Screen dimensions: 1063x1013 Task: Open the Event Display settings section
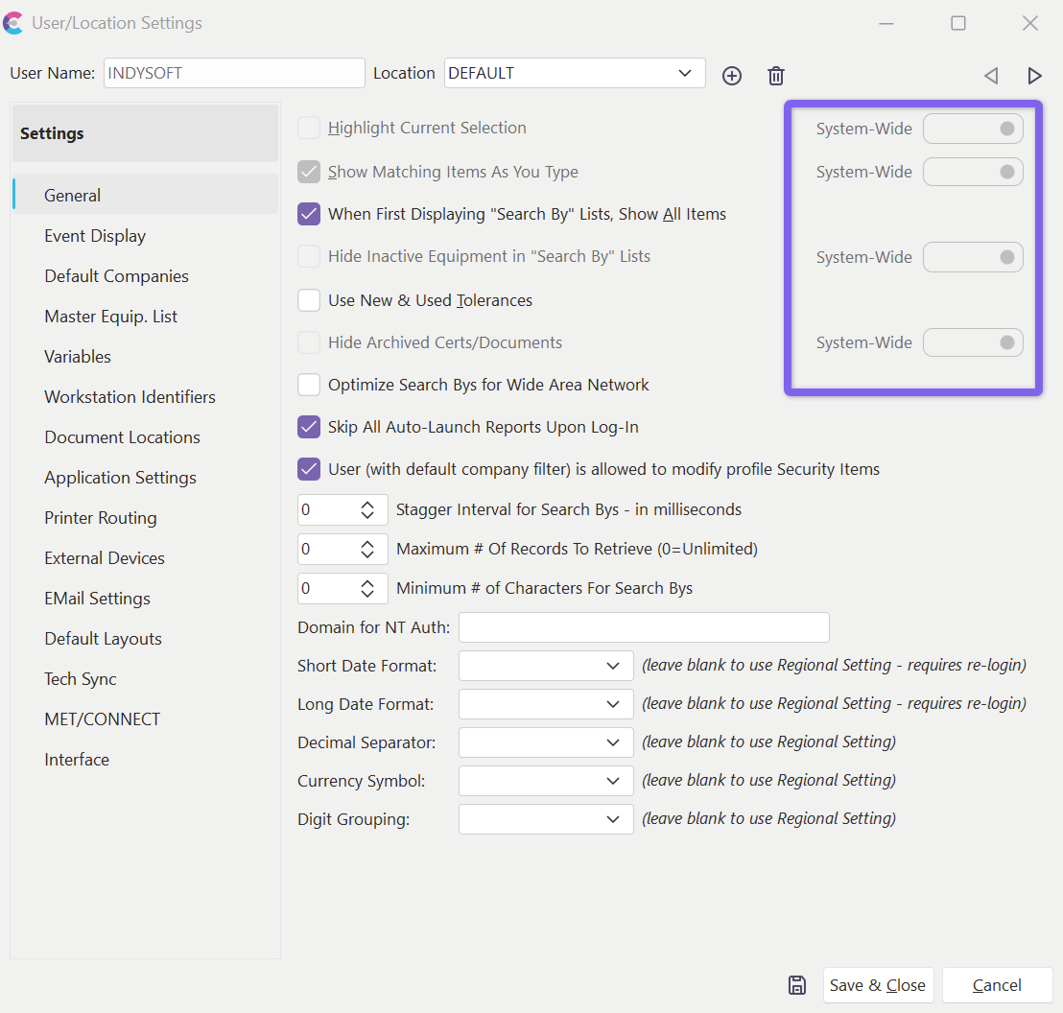[95, 236]
